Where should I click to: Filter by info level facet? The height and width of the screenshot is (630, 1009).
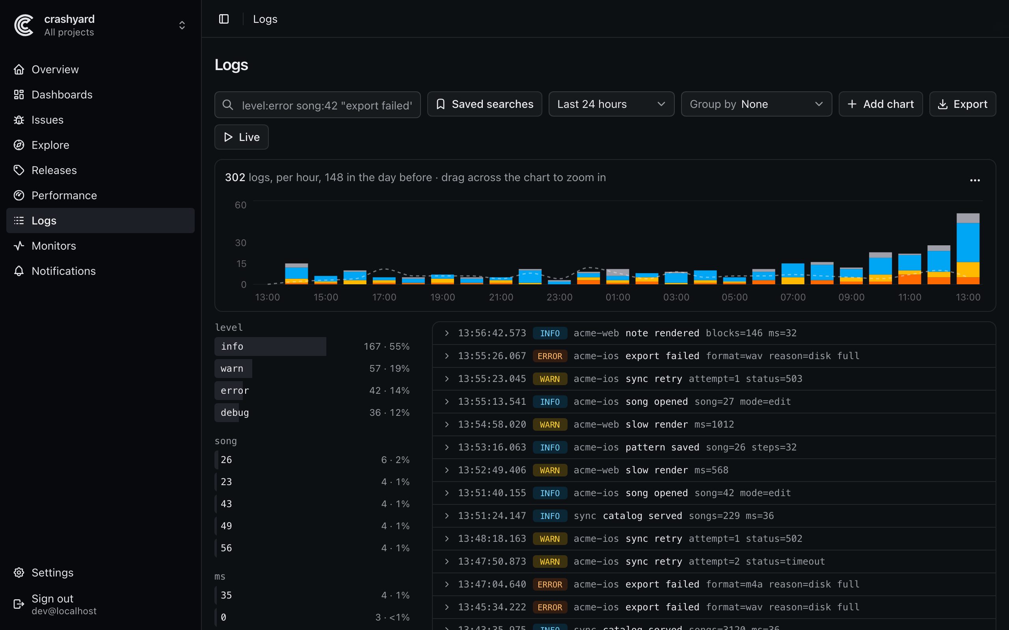coord(312,346)
